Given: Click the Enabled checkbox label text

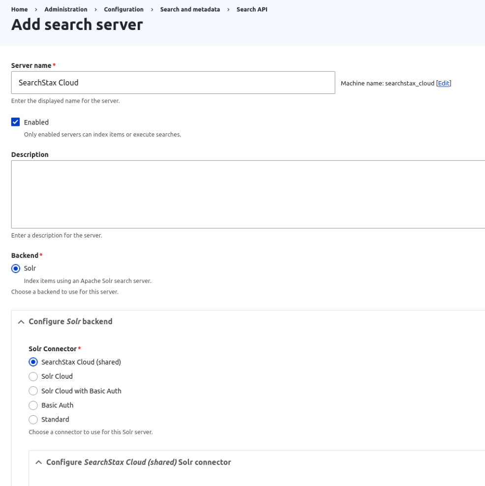Looking at the screenshot, I should (x=36, y=122).
